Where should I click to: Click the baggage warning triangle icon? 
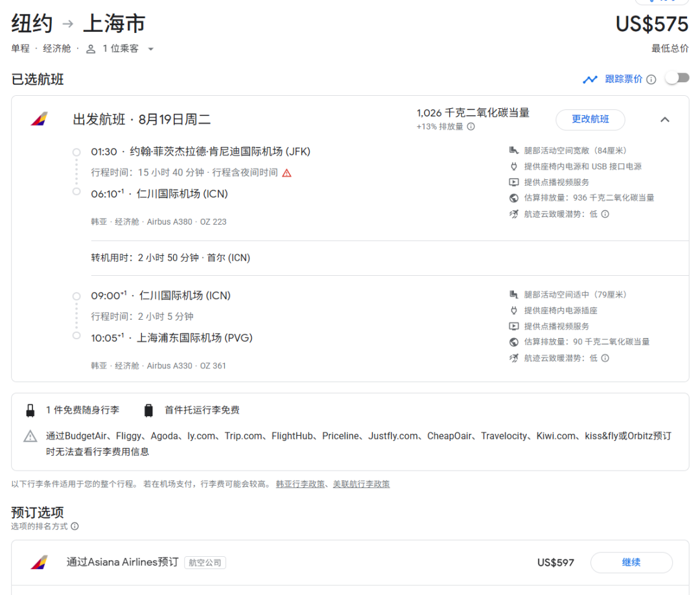(30, 436)
